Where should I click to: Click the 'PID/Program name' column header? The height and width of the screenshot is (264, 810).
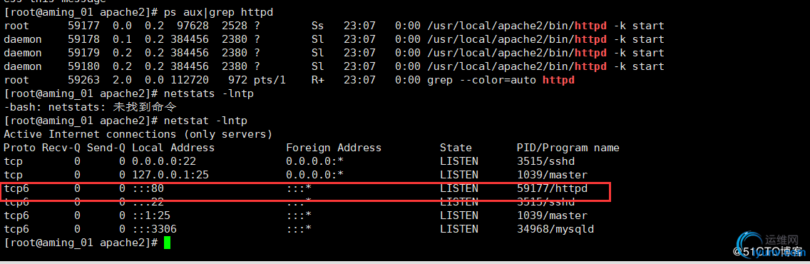[568, 148]
